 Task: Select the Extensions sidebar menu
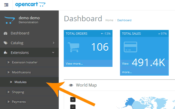point(29,52)
